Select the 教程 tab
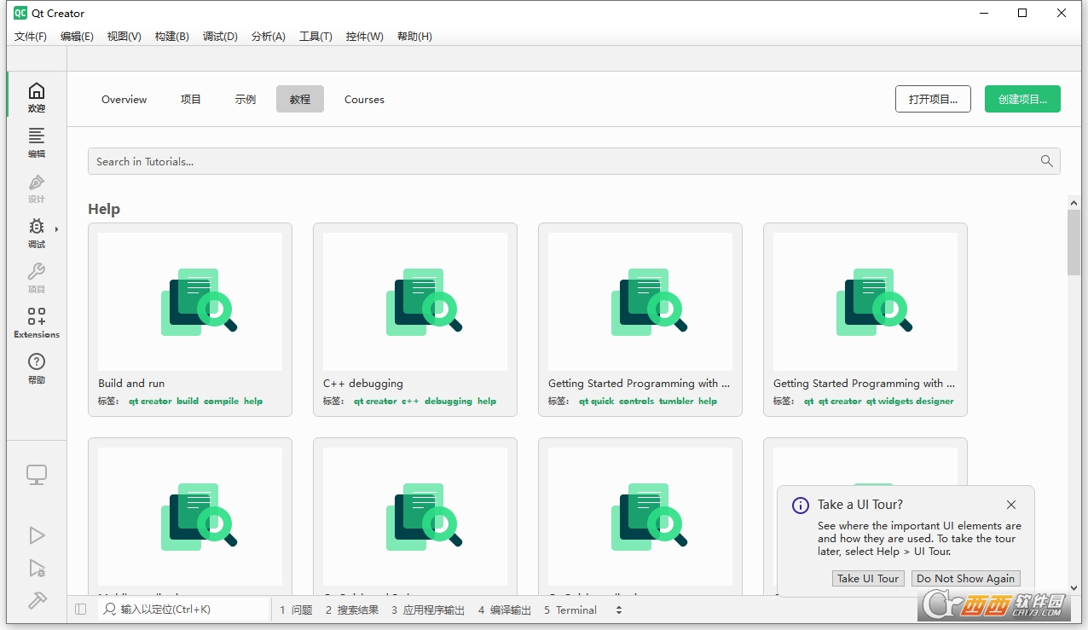Viewport: 1088px width, 630px height. click(300, 99)
